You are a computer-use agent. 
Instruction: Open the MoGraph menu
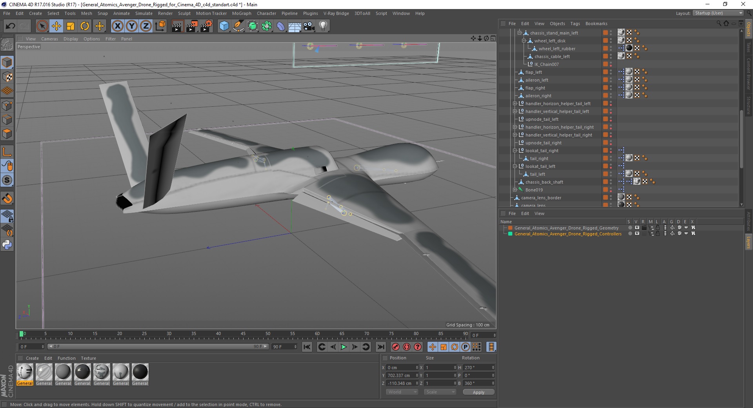pyautogui.click(x=242, y=13)
